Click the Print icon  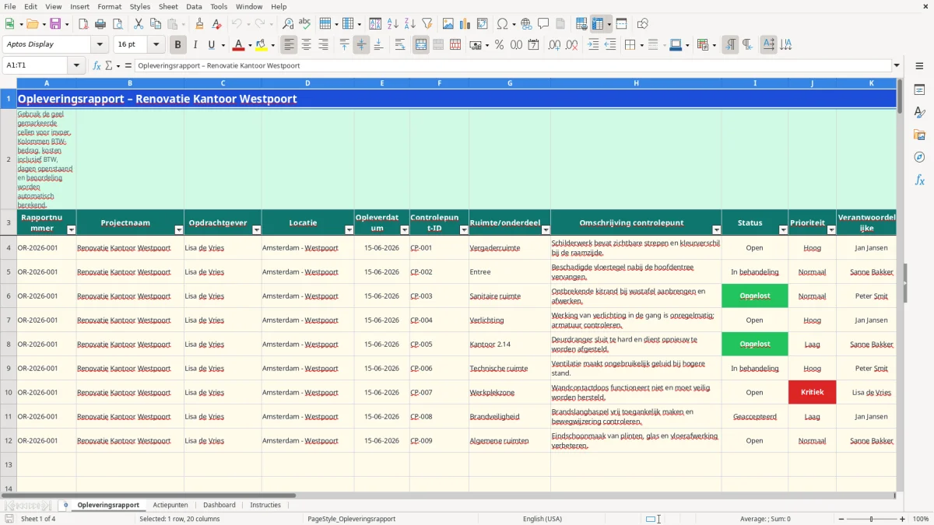[x=100, y=24]
